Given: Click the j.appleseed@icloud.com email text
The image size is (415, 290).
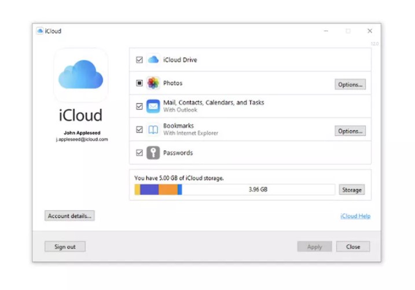Looking at the screenshot, I should coord(82,139).
